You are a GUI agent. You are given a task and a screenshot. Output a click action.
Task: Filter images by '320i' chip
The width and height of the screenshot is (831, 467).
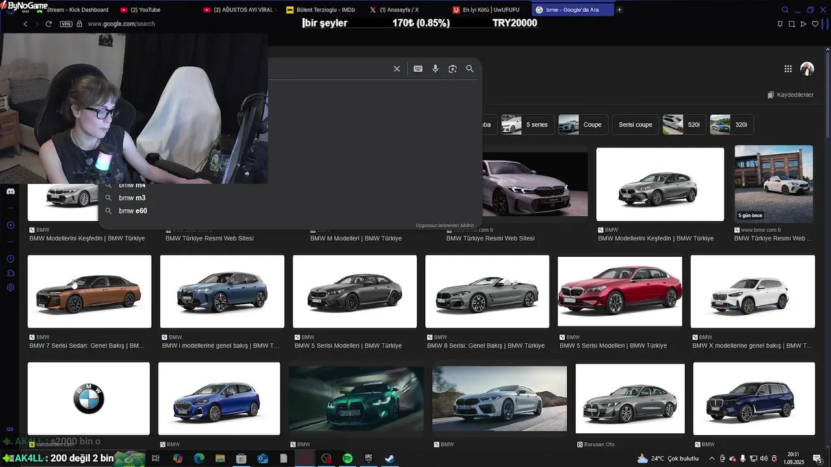pos(730,125)
